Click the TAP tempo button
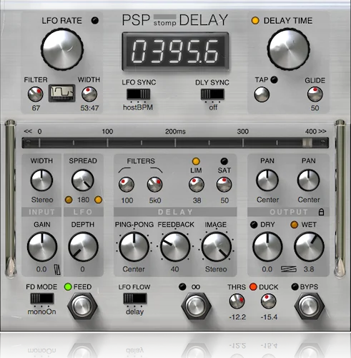Image resolution: width=351 pixels, height=358 pixels. click(x=262, y=95)
